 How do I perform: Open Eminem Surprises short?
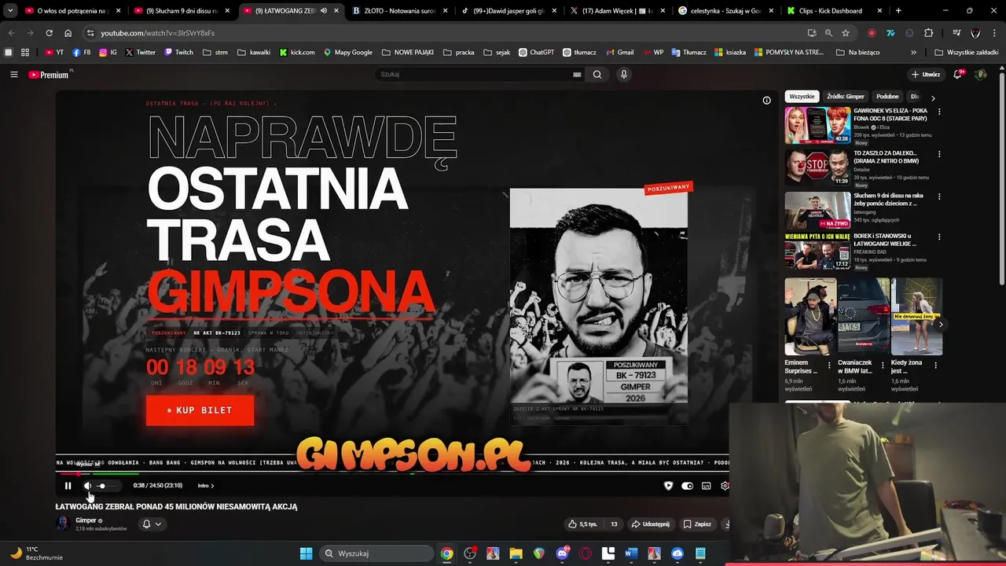click(809, 316)
